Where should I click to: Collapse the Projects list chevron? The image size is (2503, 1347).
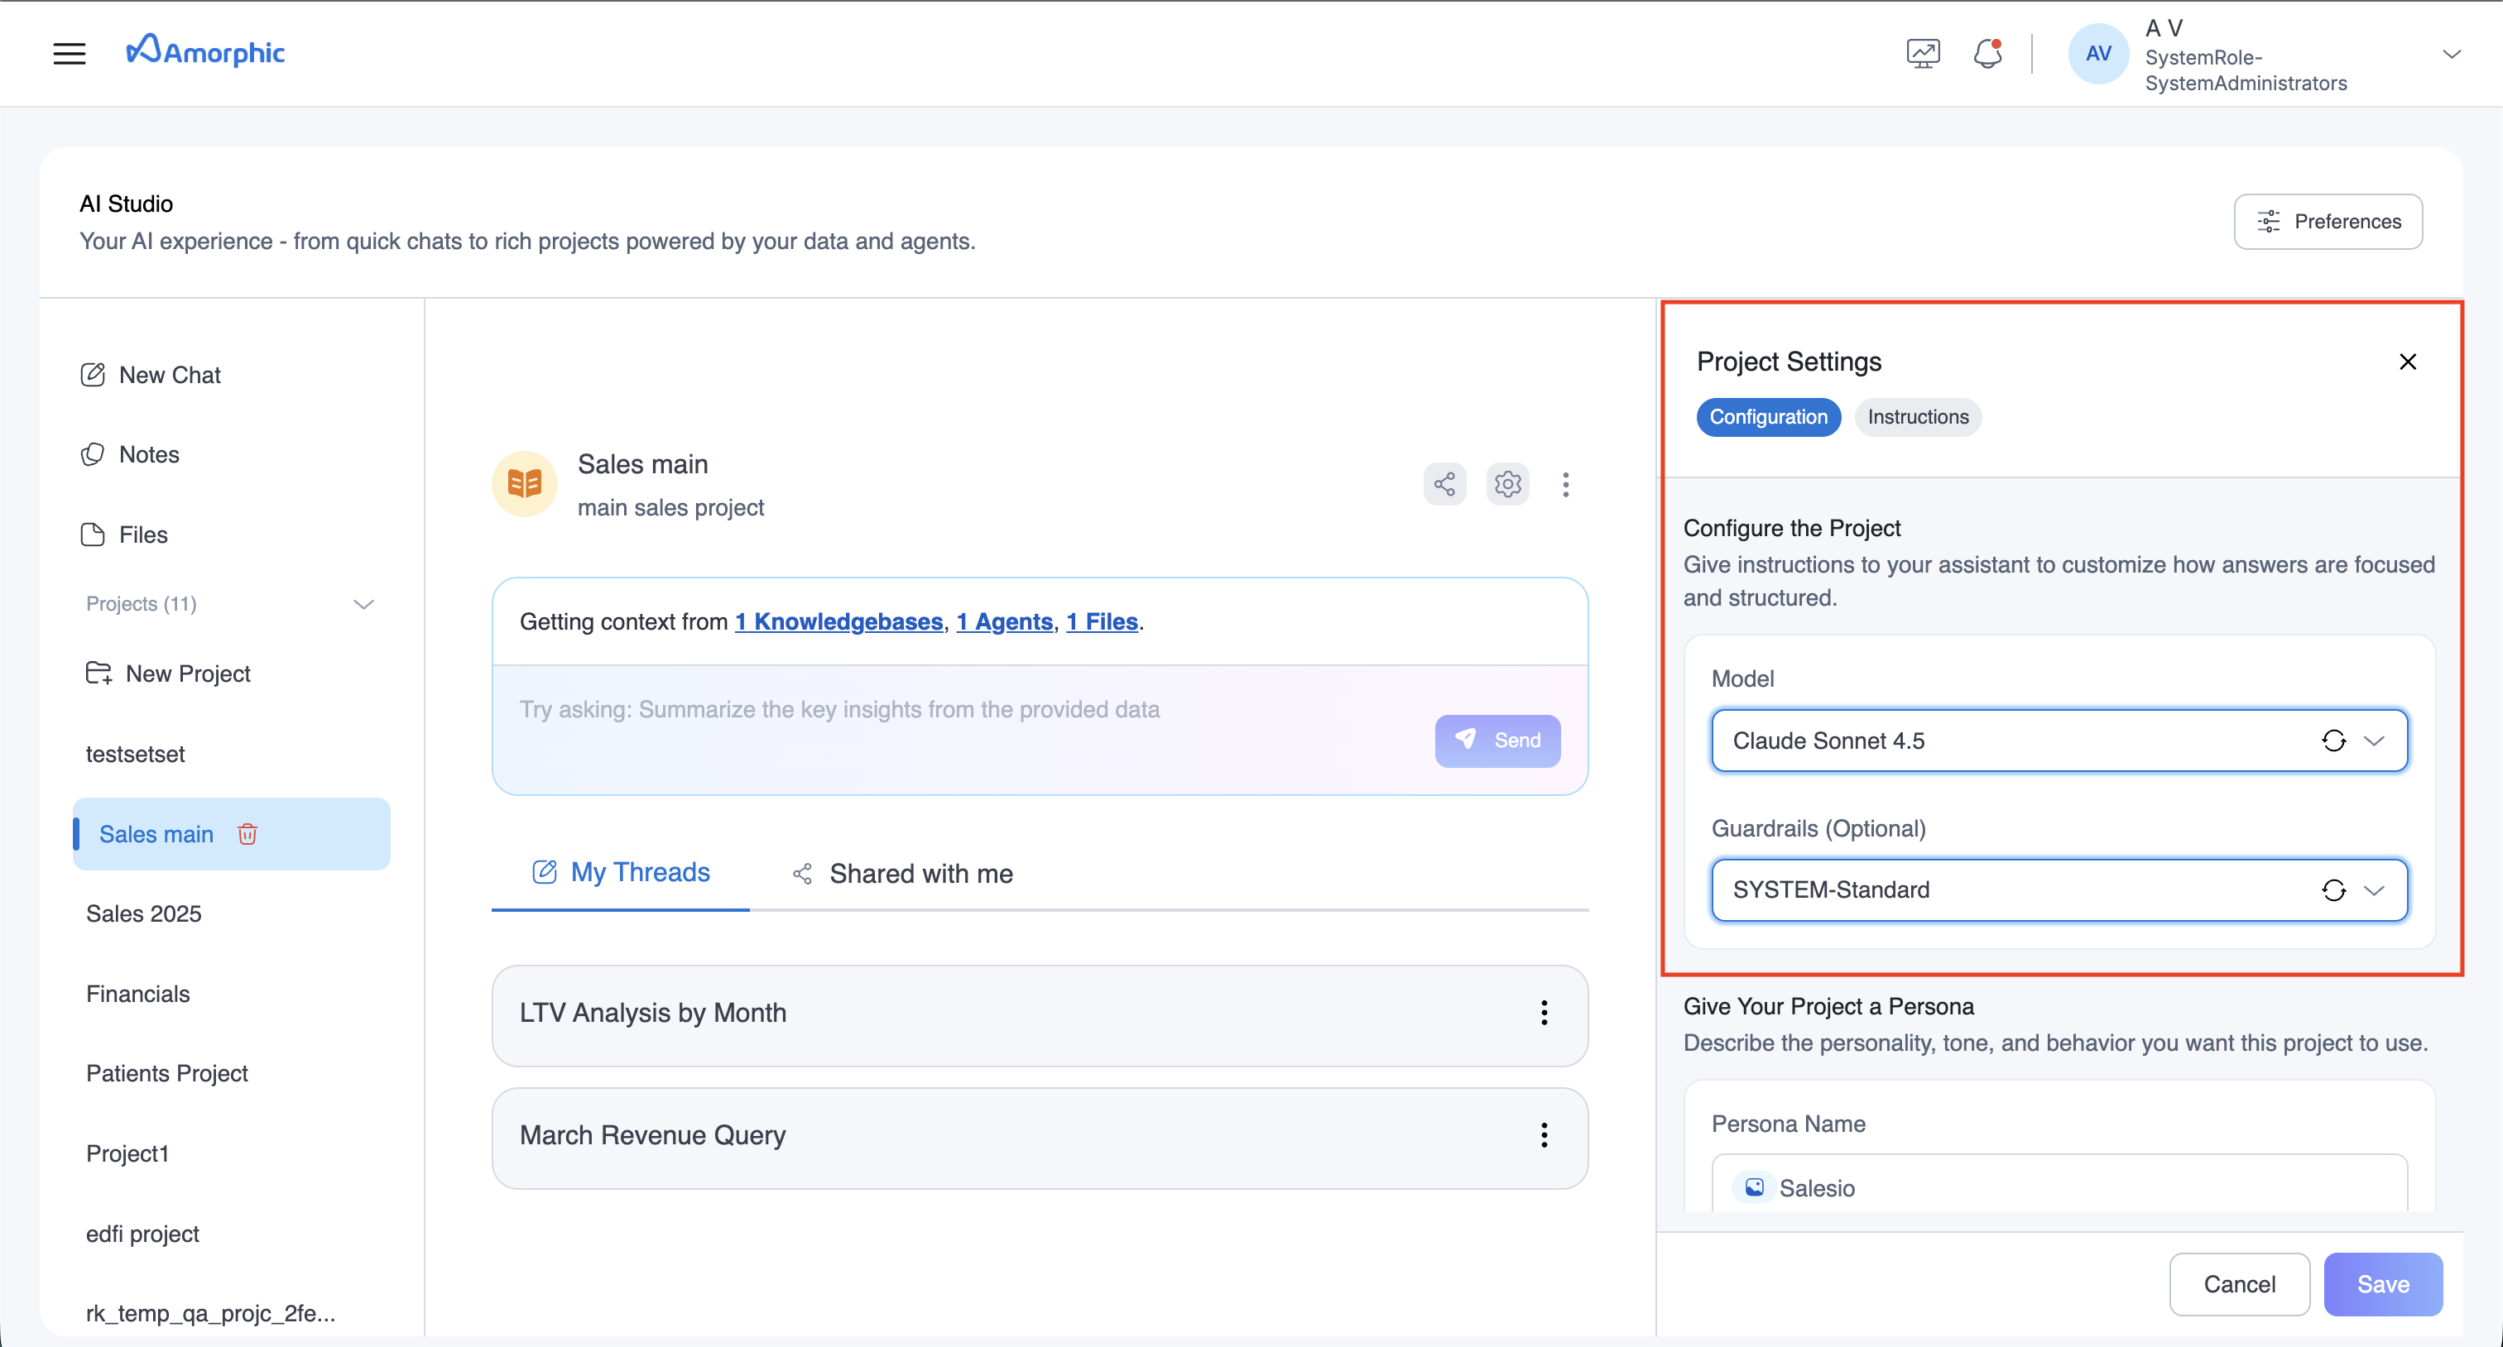(x=363, y=604)
